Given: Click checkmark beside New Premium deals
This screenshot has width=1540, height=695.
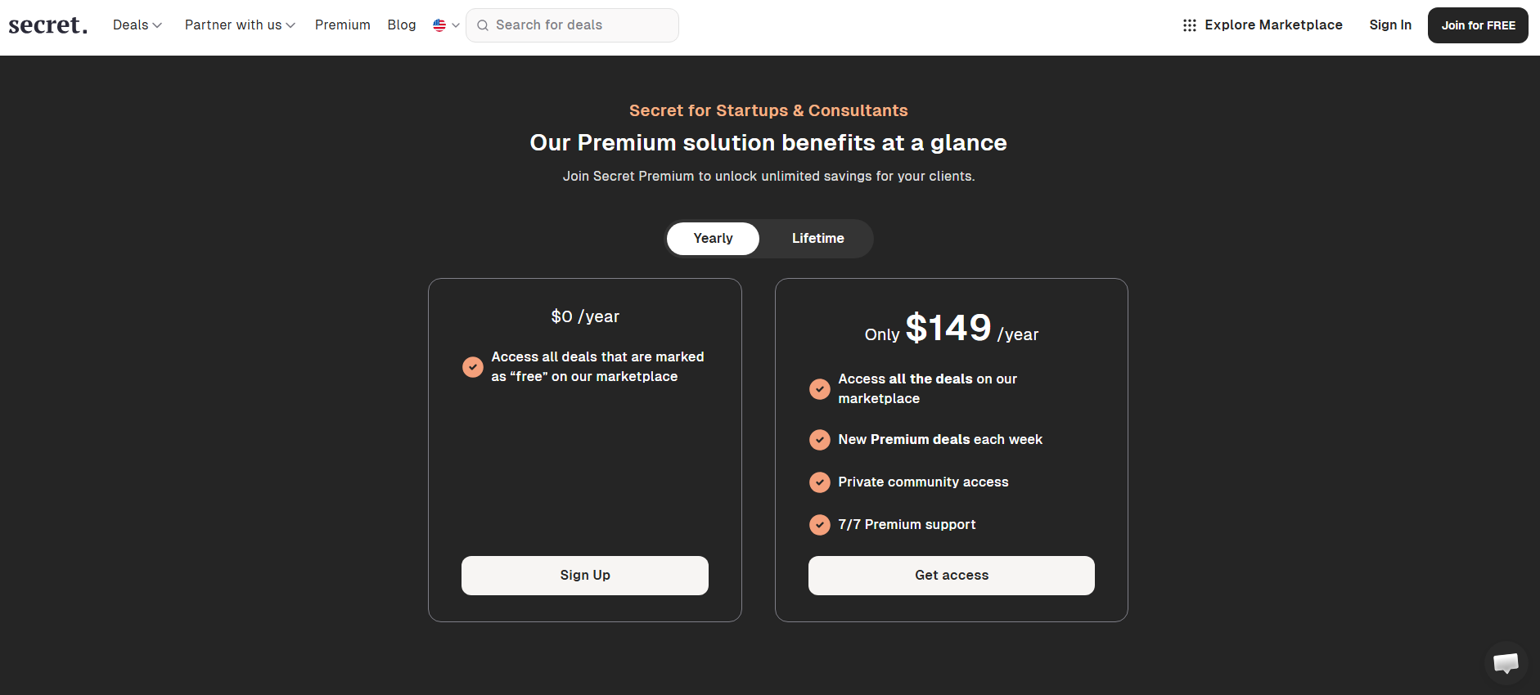Looking at the screenshot, I should 819,440.
